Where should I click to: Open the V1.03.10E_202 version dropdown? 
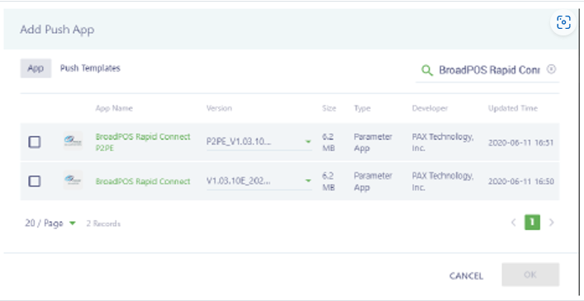pos(259,181)
